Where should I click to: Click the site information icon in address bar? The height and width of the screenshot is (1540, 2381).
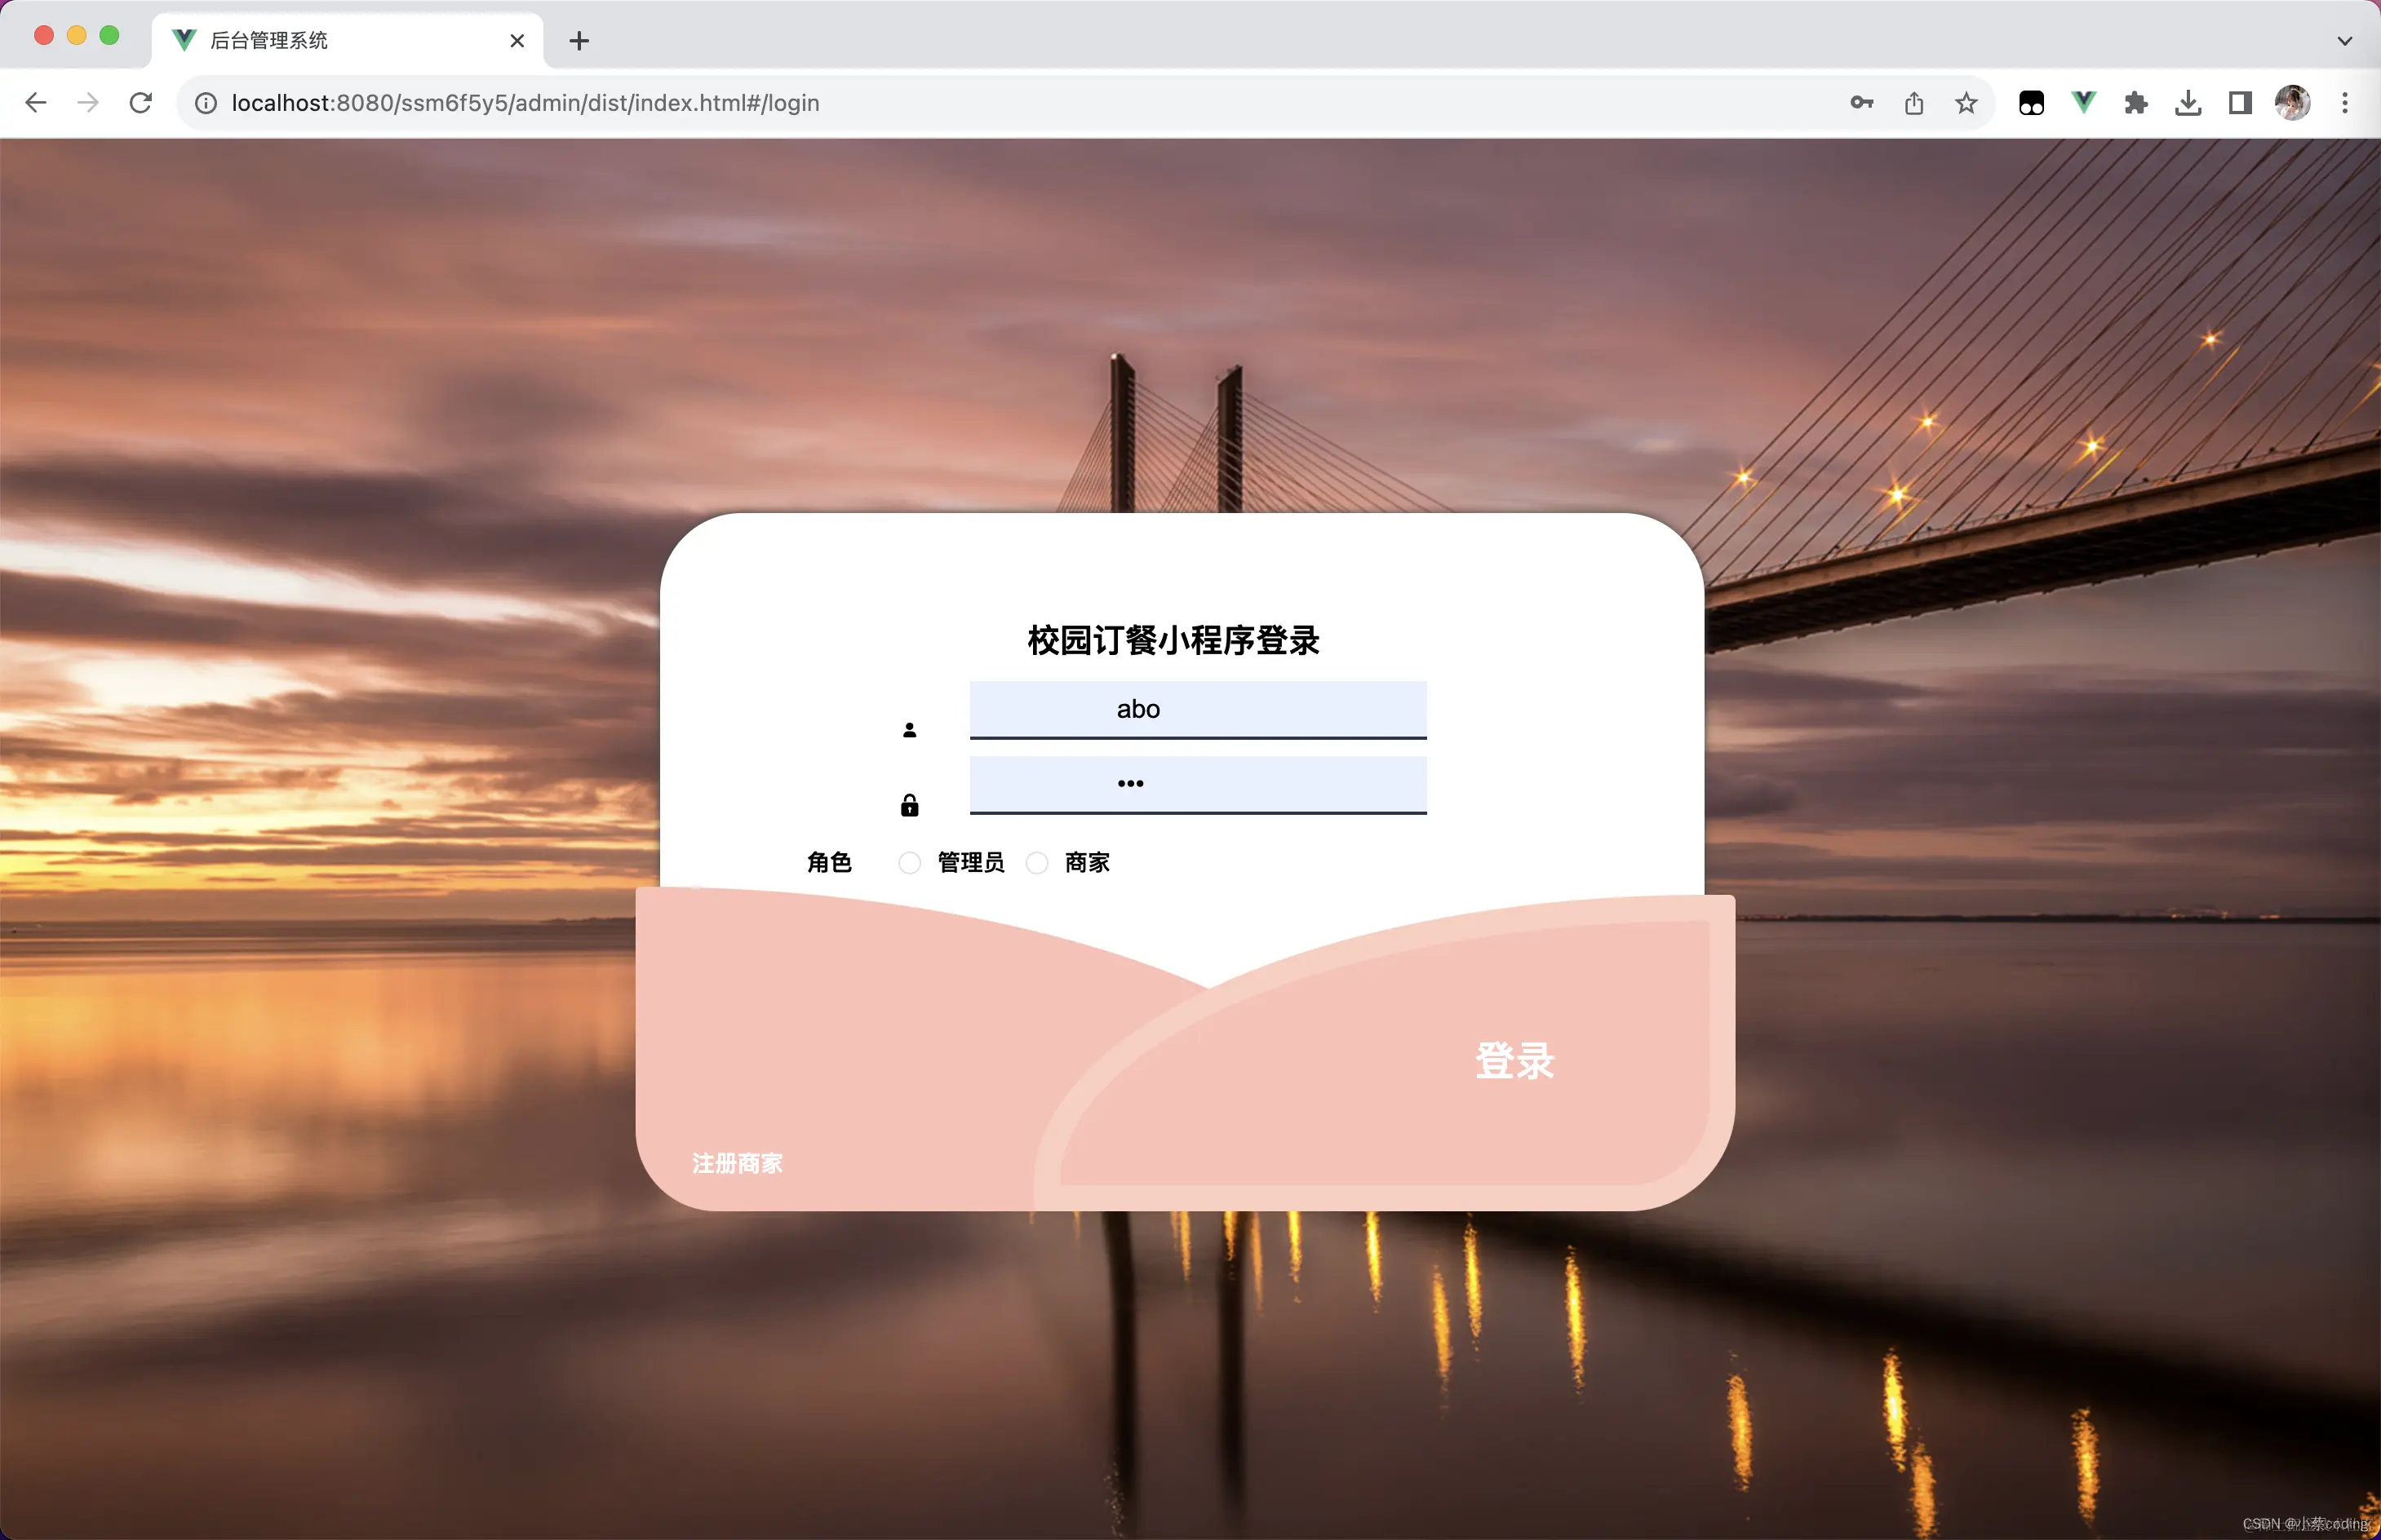[x=205, y=102]
